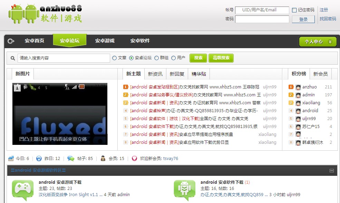This screenshot has width=340, height=203.
Task: Select slide number 5 on image slideshow
Action: (x=46, y=87)
